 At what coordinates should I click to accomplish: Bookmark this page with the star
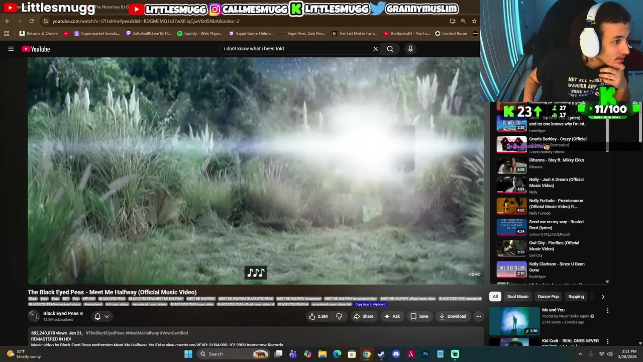pyautogui.click(x=474, y=21)
